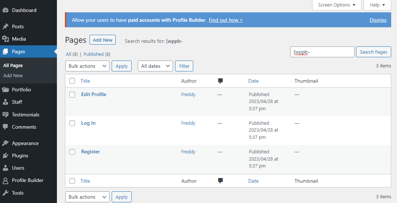The width and height of the screenshot is (397, 203).
Task: Select Add New under Pages submenu
Action: click(x=13, y=76)
